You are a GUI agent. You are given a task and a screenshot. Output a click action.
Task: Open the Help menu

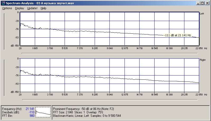tap(44, 8)
